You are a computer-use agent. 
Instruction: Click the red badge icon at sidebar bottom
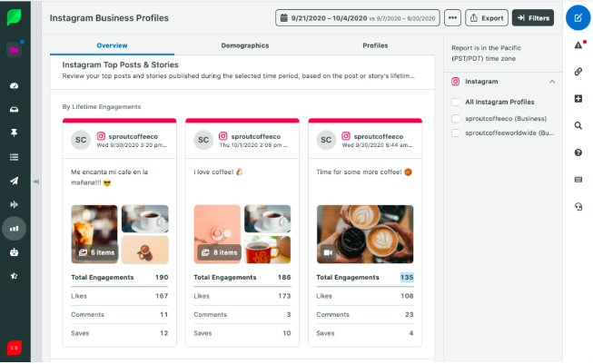[14, 348]
